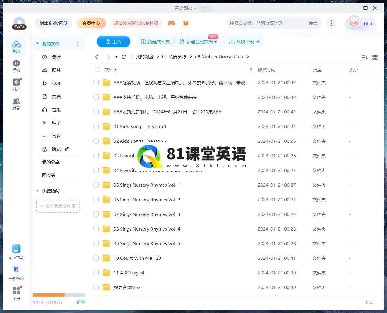This screenshot has width=387, height=313.
Task: Click the 种子 Bt icon
Action: (x=45, y=123)
